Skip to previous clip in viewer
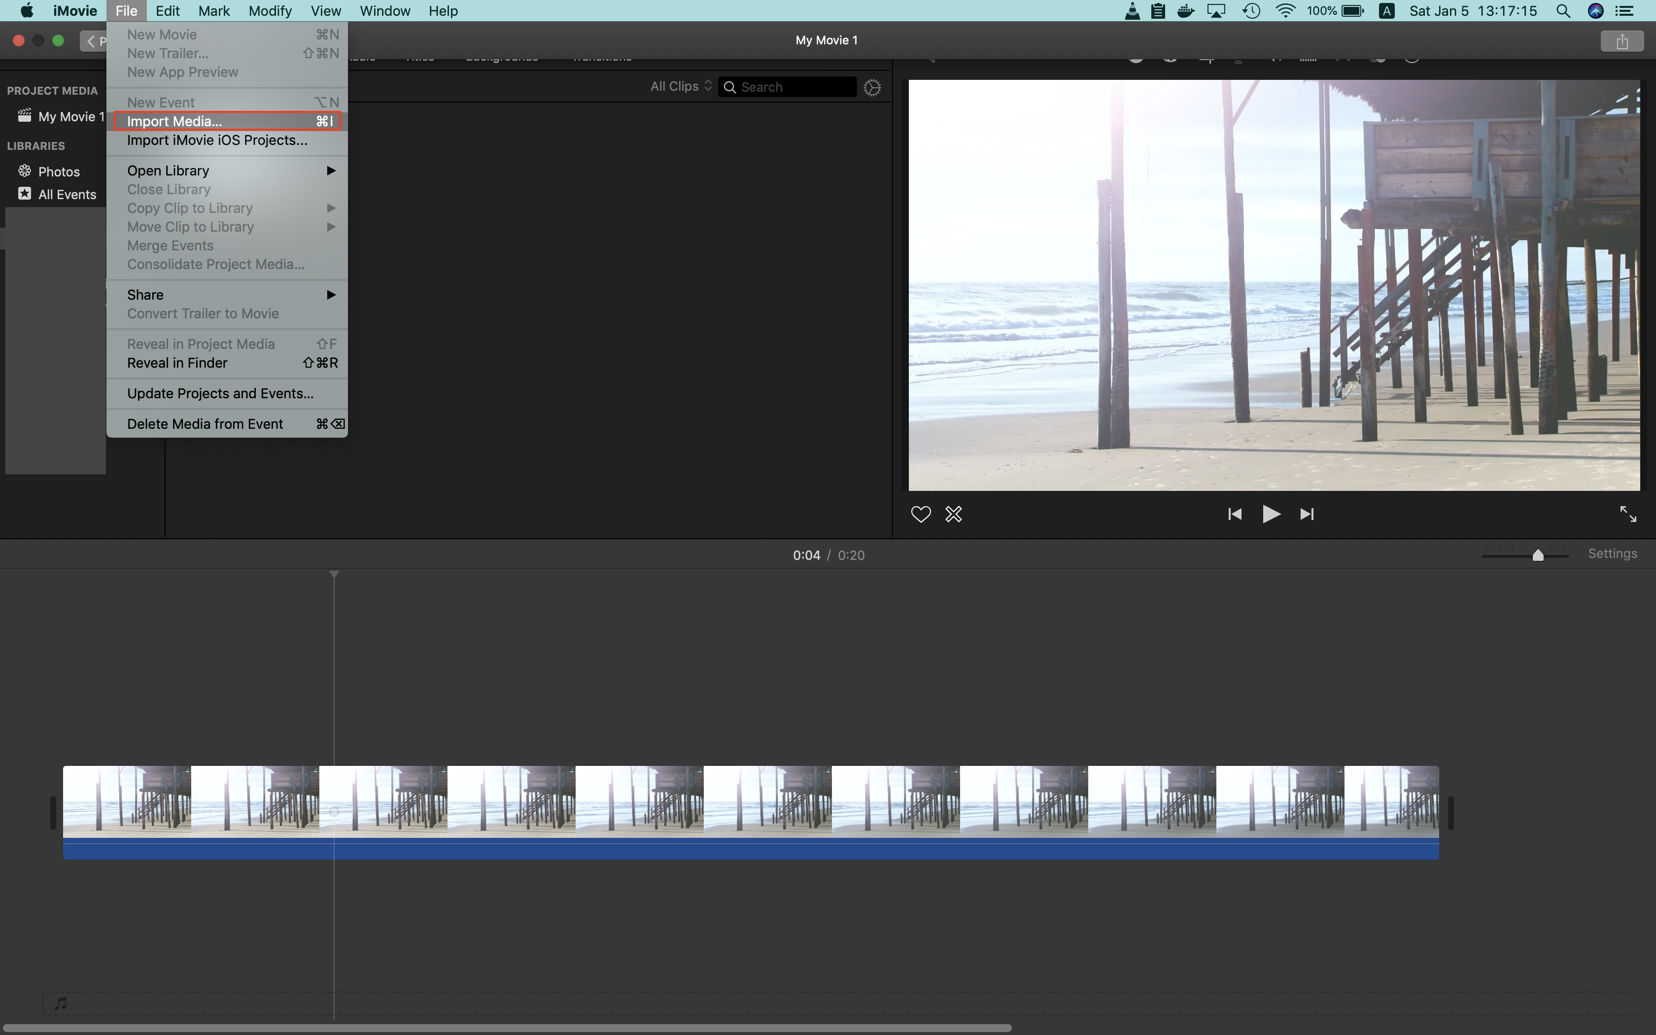The width and height of the screenshot is (1656, 1035). tap(1235, 514)
